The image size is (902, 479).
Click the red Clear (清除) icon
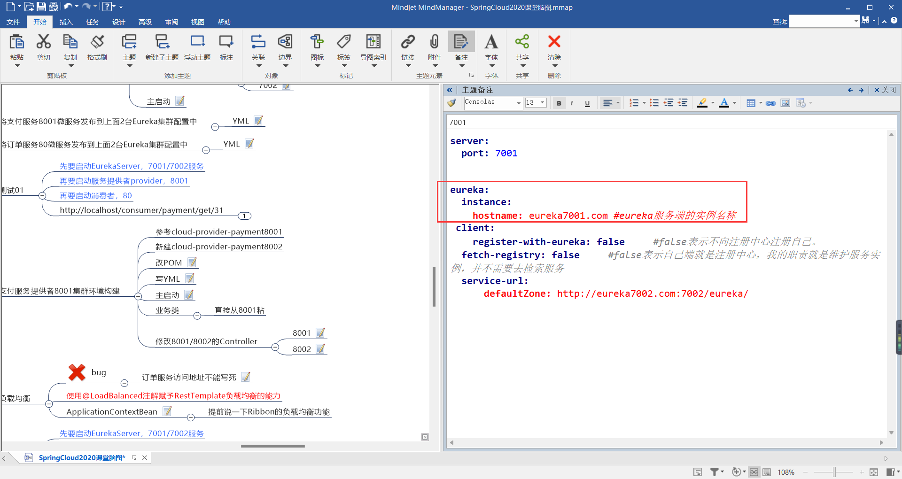coord(554,42)
